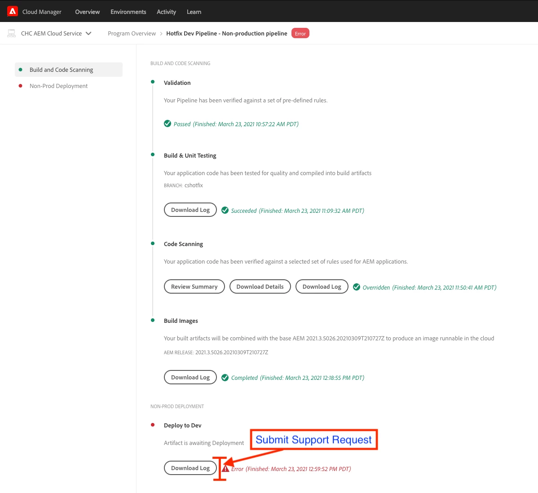The image size is (538, 493).
Task: Download Log for Code Scanning step
Action: [322, 286]
